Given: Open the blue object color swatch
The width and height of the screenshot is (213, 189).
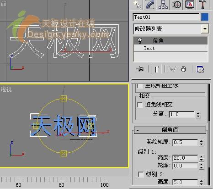Looking at the screenshot, I should coord(205,17).
